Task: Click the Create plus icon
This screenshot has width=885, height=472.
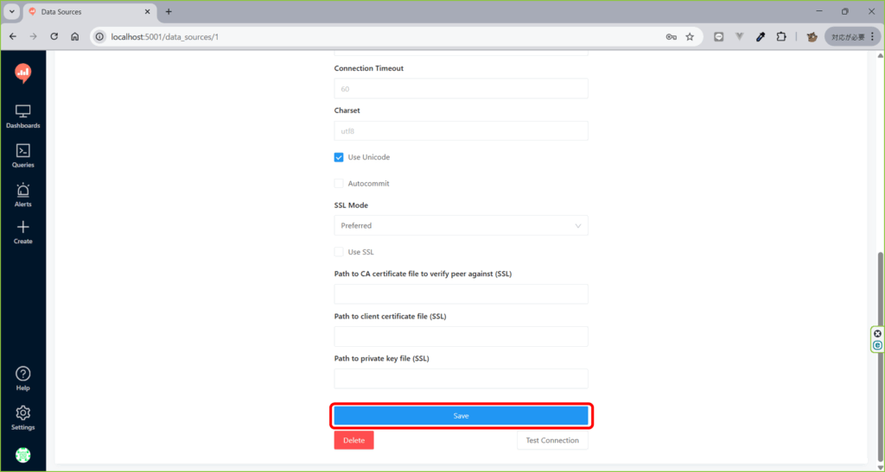Action: pos(22,231)
